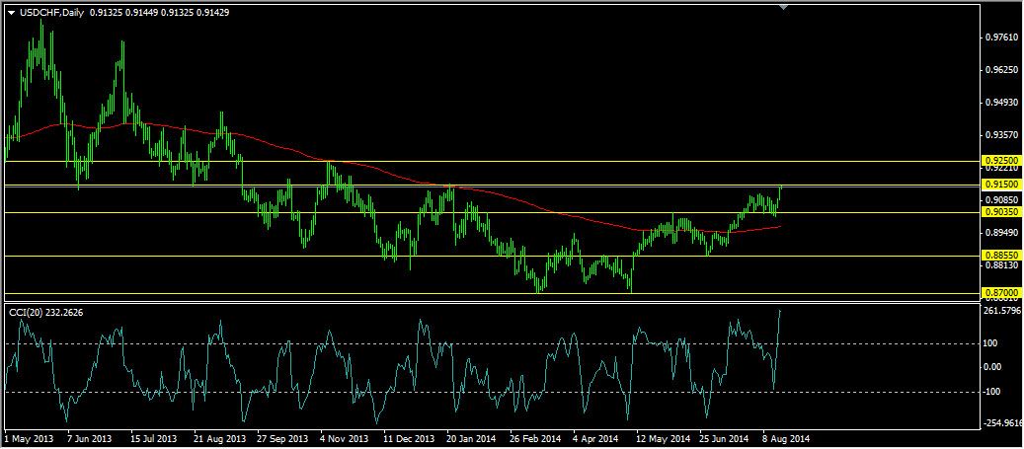Click the high price value 0.91449
The image size is (1024, 449).
pyautogui.click(x=142, y=13)
